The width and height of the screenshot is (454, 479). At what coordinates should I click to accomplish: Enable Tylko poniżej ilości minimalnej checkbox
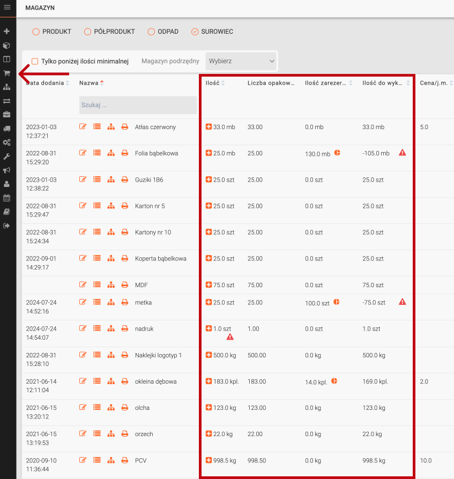click(35, 61)
